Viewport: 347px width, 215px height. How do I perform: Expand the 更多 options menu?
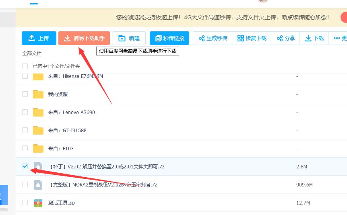(338, 38)
